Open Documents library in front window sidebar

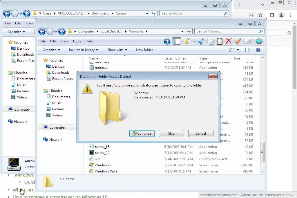point(61,97)
